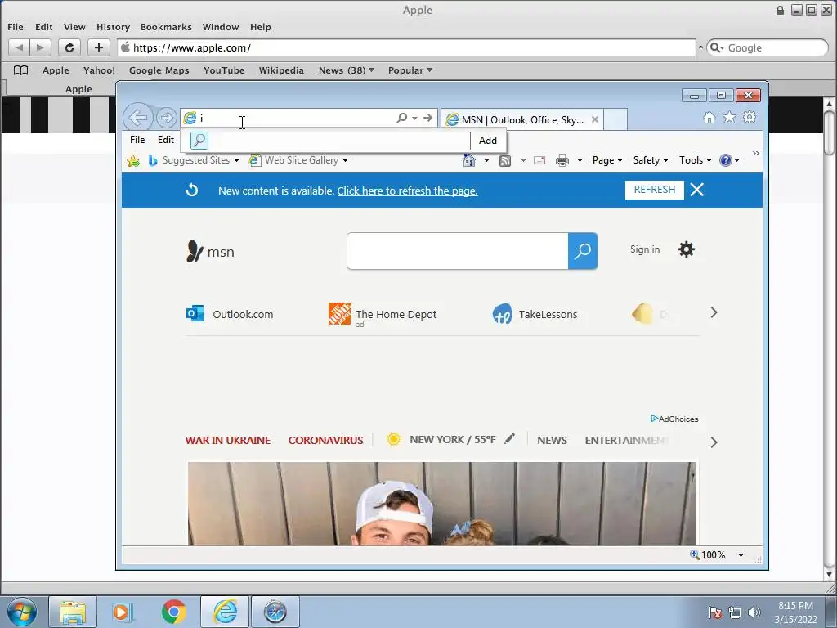Click the volume speaker tray icon
837x628 pixels.
[754, 612]
